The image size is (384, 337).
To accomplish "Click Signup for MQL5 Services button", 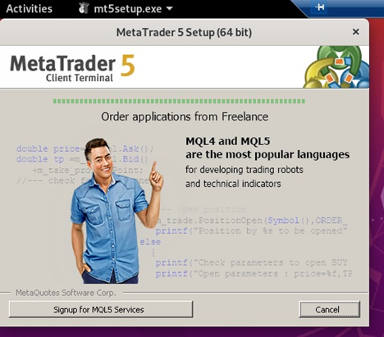I will tap(101, 309).
